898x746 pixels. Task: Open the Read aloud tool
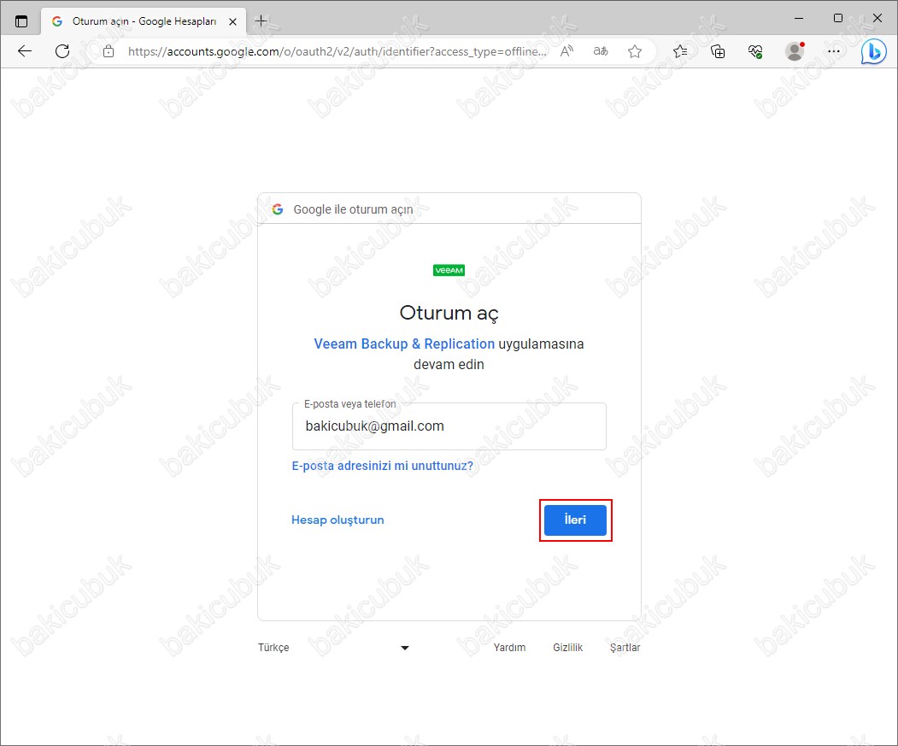[x=566, y=51]
